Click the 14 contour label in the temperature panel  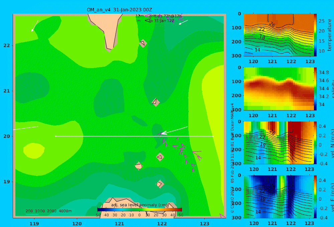pos(257,50)
